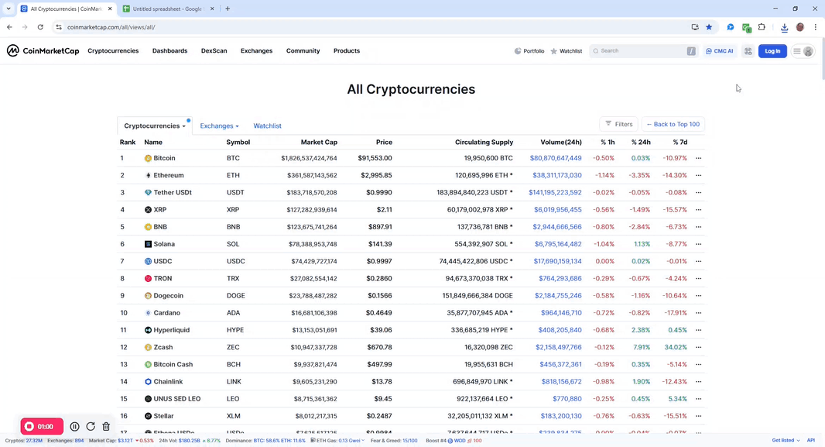Open the Filters panel above the table
Viewport: 825px width, 447px height.
coord(619,124)
